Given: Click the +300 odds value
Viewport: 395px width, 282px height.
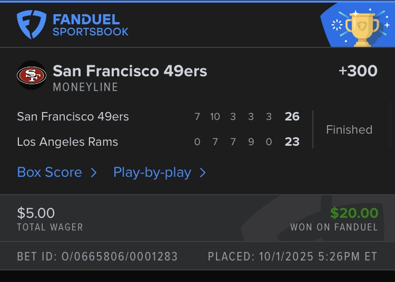Looking at the screenshot, I should click(x=358, y=71).
